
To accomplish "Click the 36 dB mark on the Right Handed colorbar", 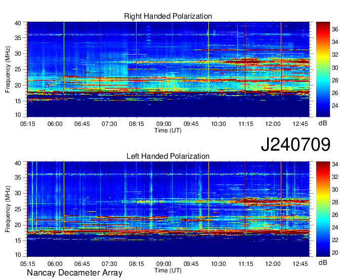I will pyautogui.click(x=335, y=29).
